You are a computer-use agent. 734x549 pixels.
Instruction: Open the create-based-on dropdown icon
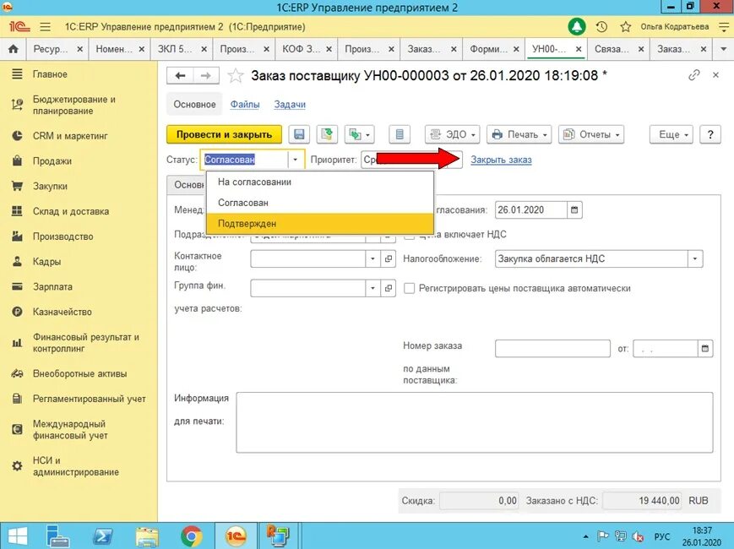pyautogui.click(x=360, y=134)
